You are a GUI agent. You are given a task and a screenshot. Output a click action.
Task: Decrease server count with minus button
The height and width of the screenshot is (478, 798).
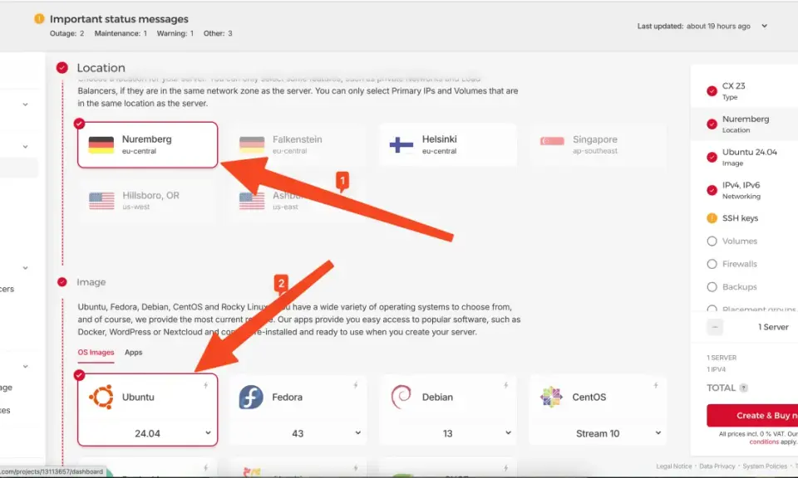(715, 327)
